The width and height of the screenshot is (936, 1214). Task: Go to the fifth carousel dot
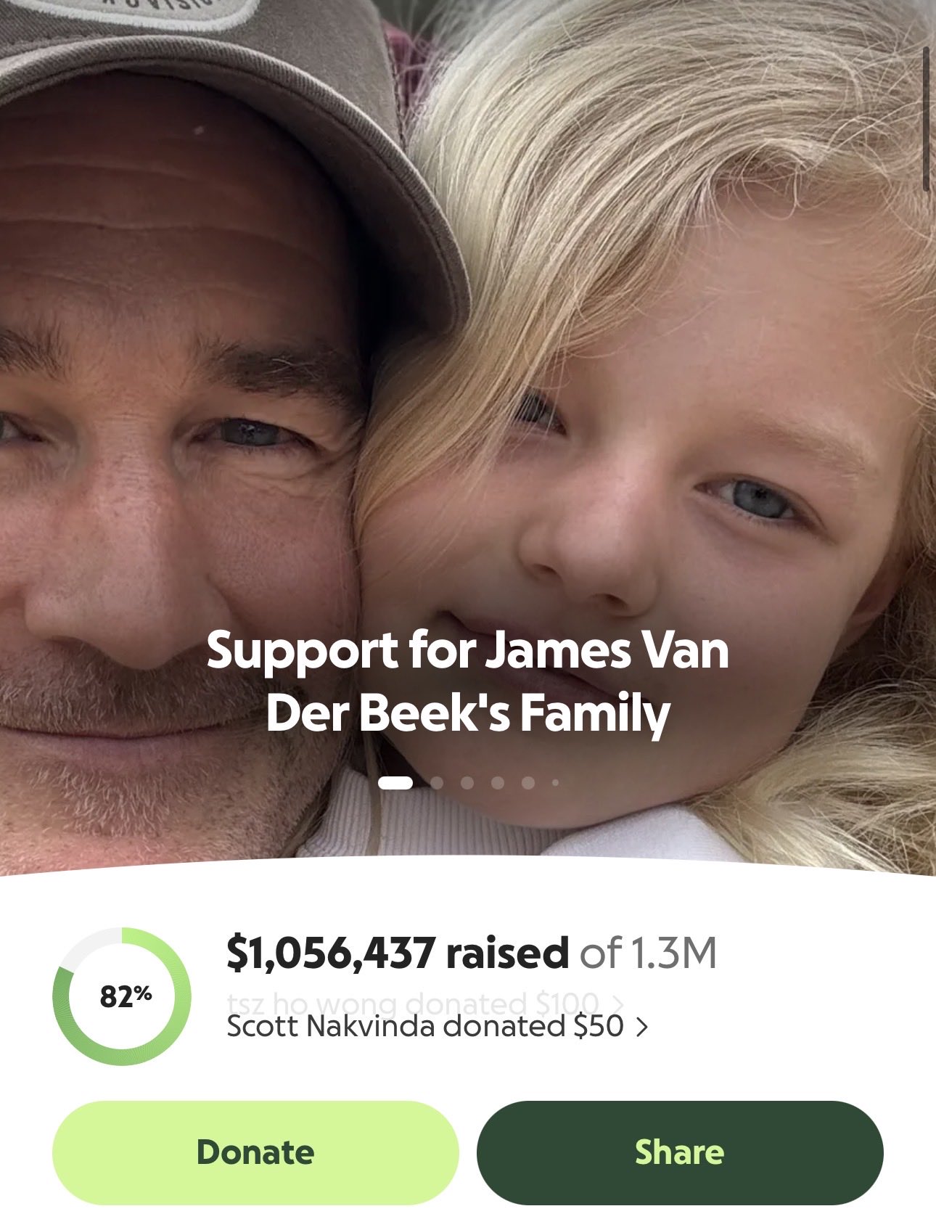[528, 782]
